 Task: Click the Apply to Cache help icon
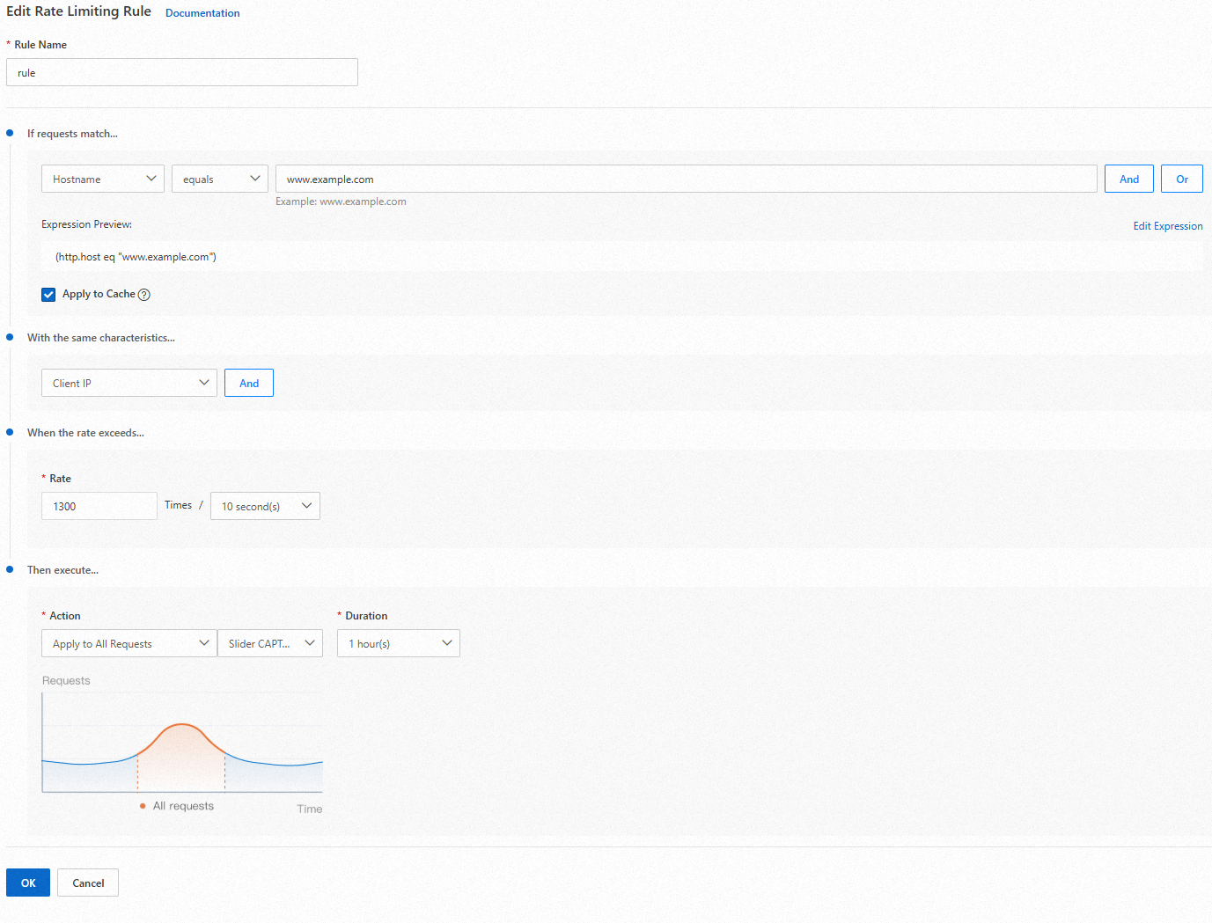144,294
